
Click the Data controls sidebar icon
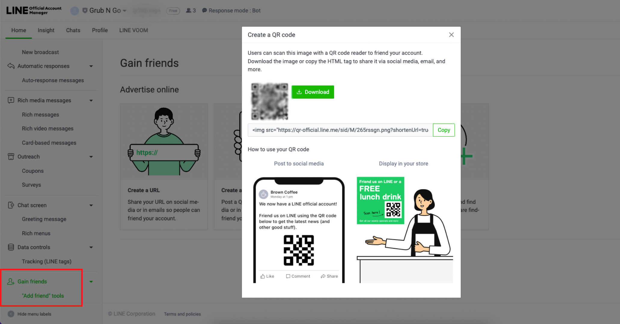click(x=11, y=247)
